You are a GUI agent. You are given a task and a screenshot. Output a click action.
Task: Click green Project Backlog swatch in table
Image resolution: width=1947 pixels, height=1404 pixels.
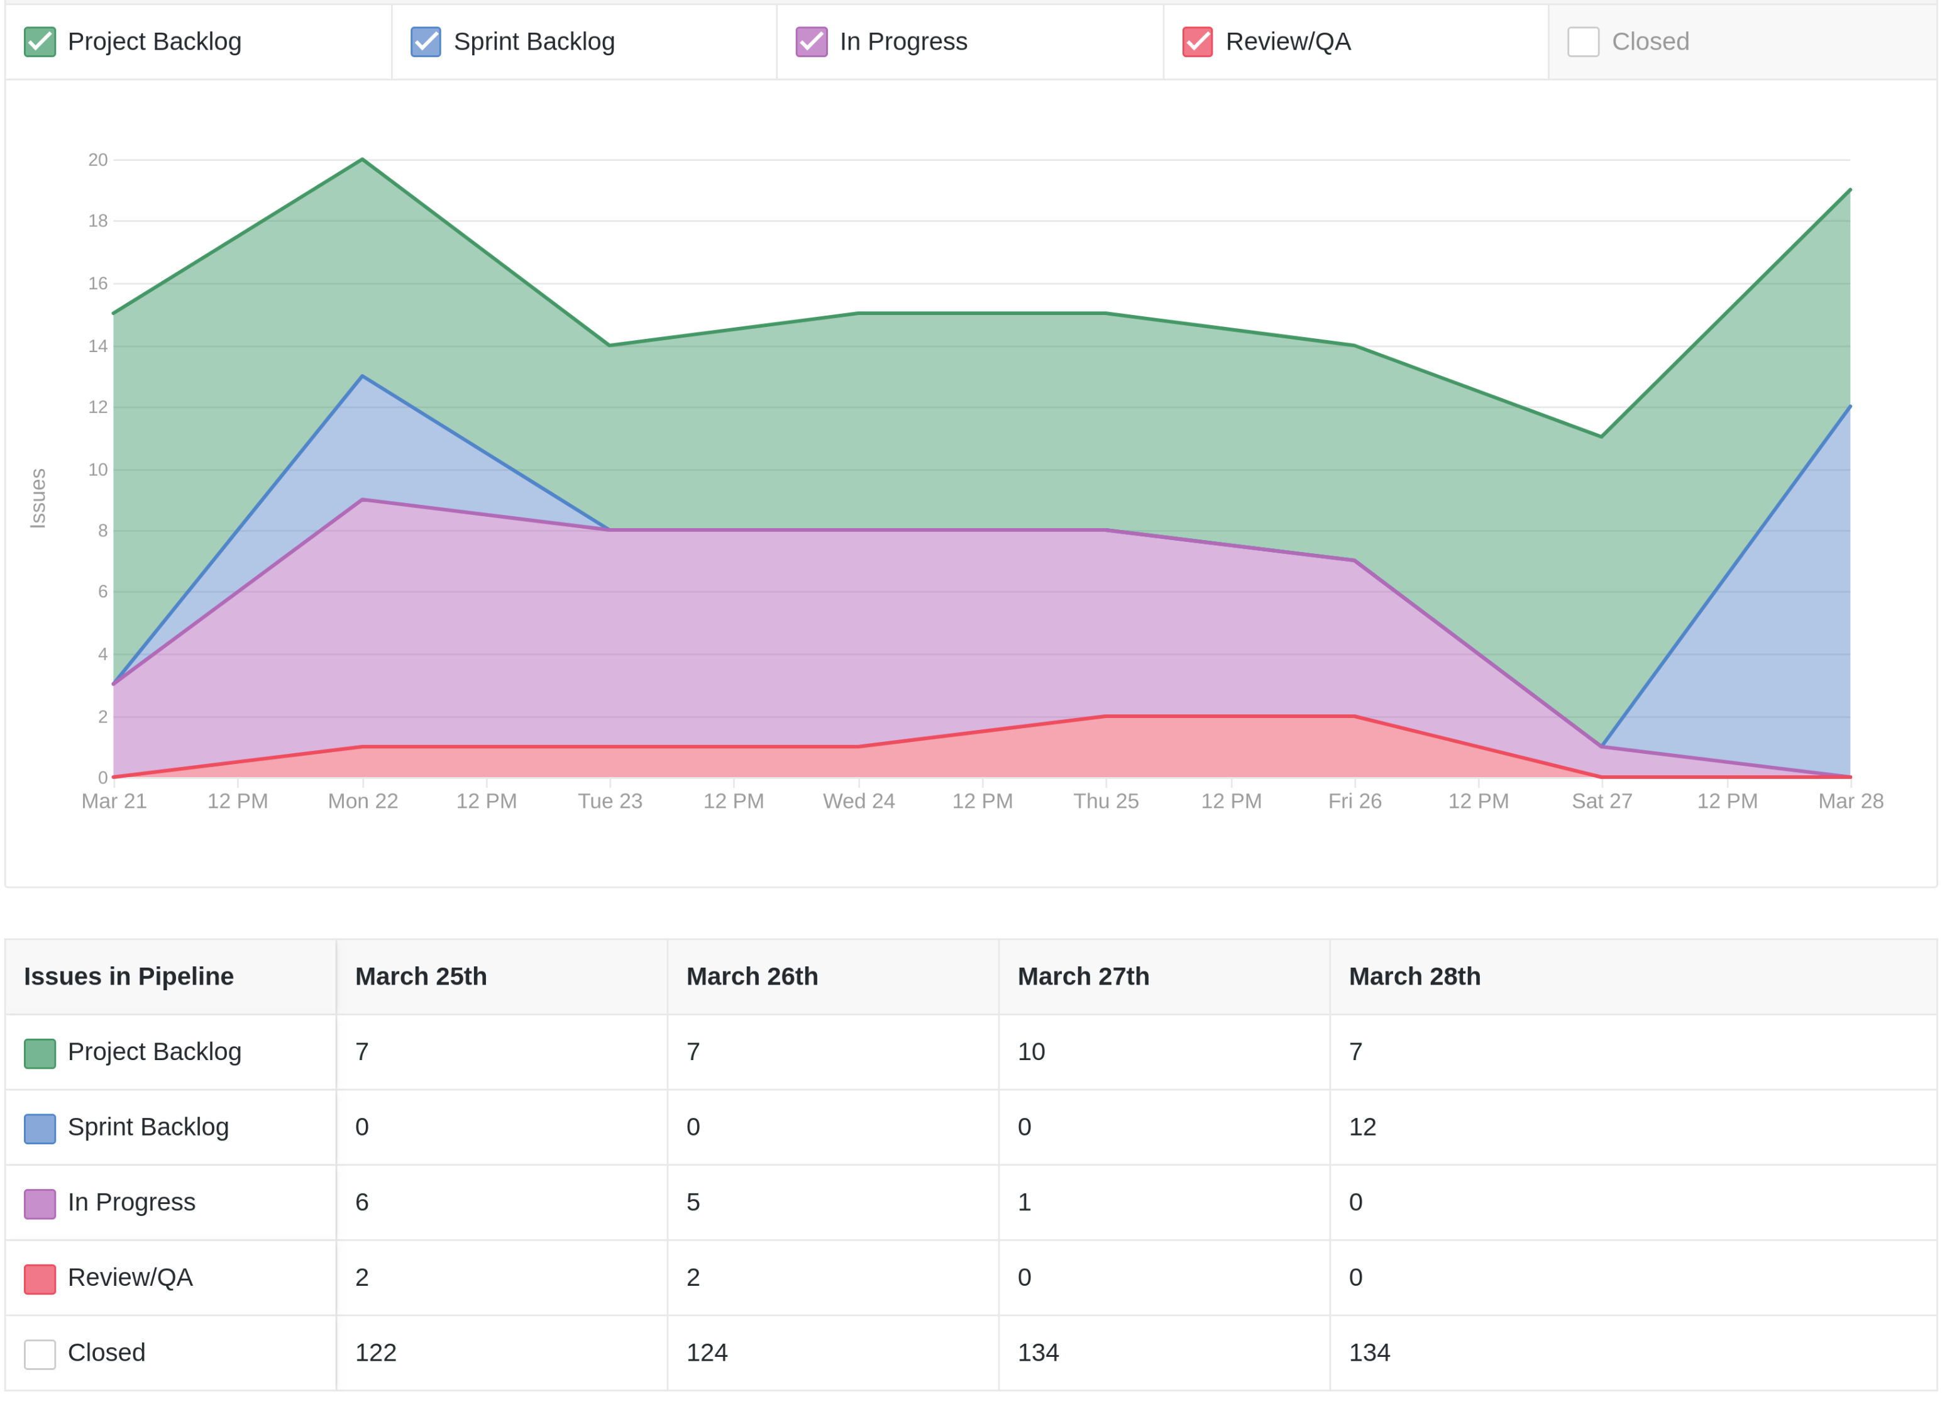pyautogui.click(x=40, y=1053)
